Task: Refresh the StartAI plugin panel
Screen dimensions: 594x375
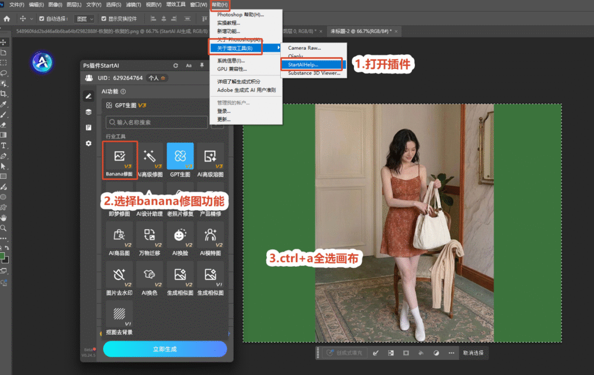Action: coord(176,65)
